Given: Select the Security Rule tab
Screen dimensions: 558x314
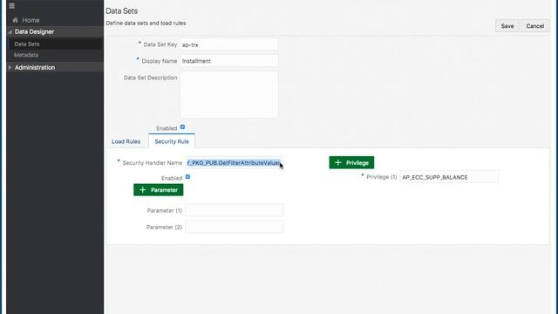Looking at the screenshot, I should pyautogui.click(x=172, y=141).
